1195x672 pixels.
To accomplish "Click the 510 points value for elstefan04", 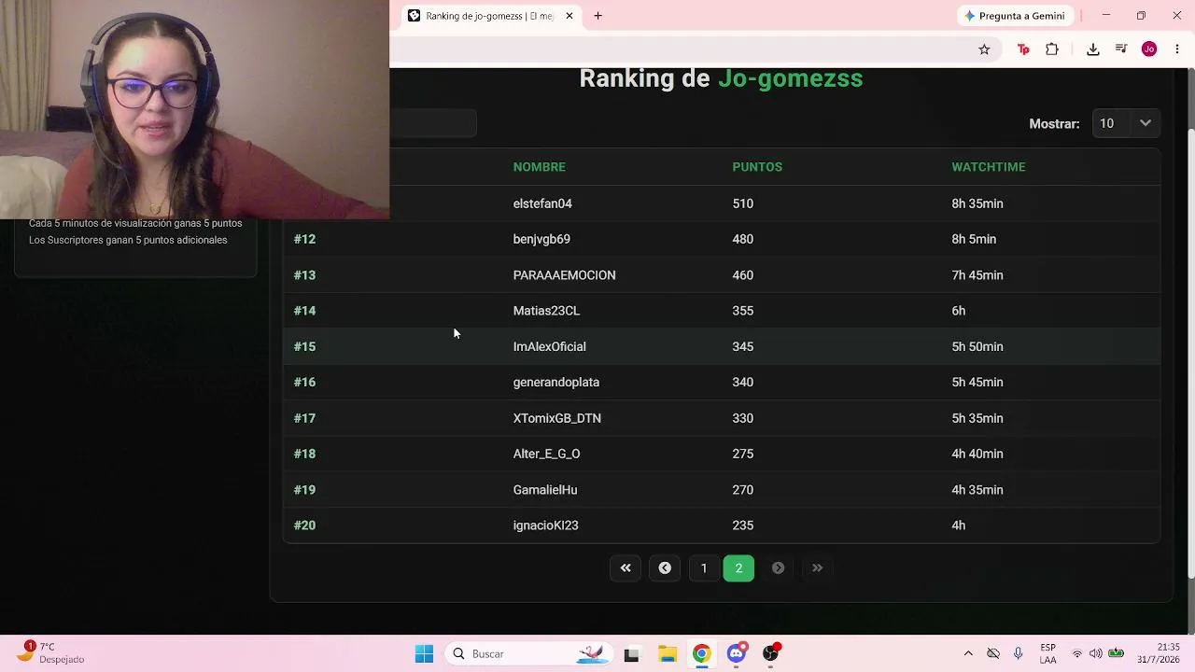I will (742, 203).
